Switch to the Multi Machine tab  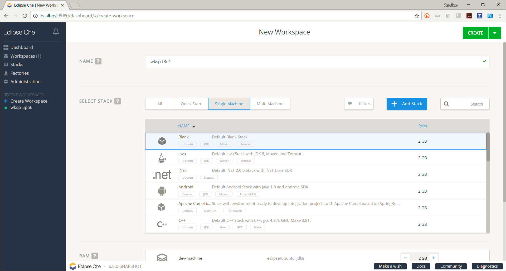tap(270, 104)
